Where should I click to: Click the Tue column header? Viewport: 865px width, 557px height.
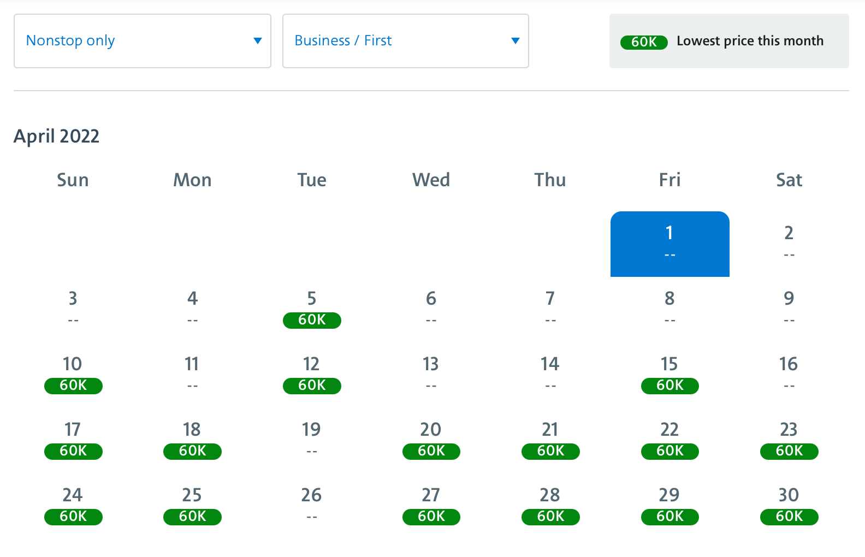[312, 180]
